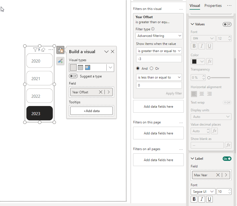Align text left
The height and width of the screenshot is (206, 237).
pos(194,94)
